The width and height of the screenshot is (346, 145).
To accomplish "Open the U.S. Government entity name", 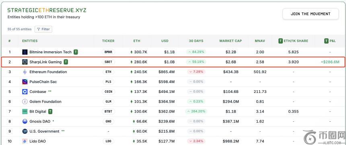I will 44,131.
